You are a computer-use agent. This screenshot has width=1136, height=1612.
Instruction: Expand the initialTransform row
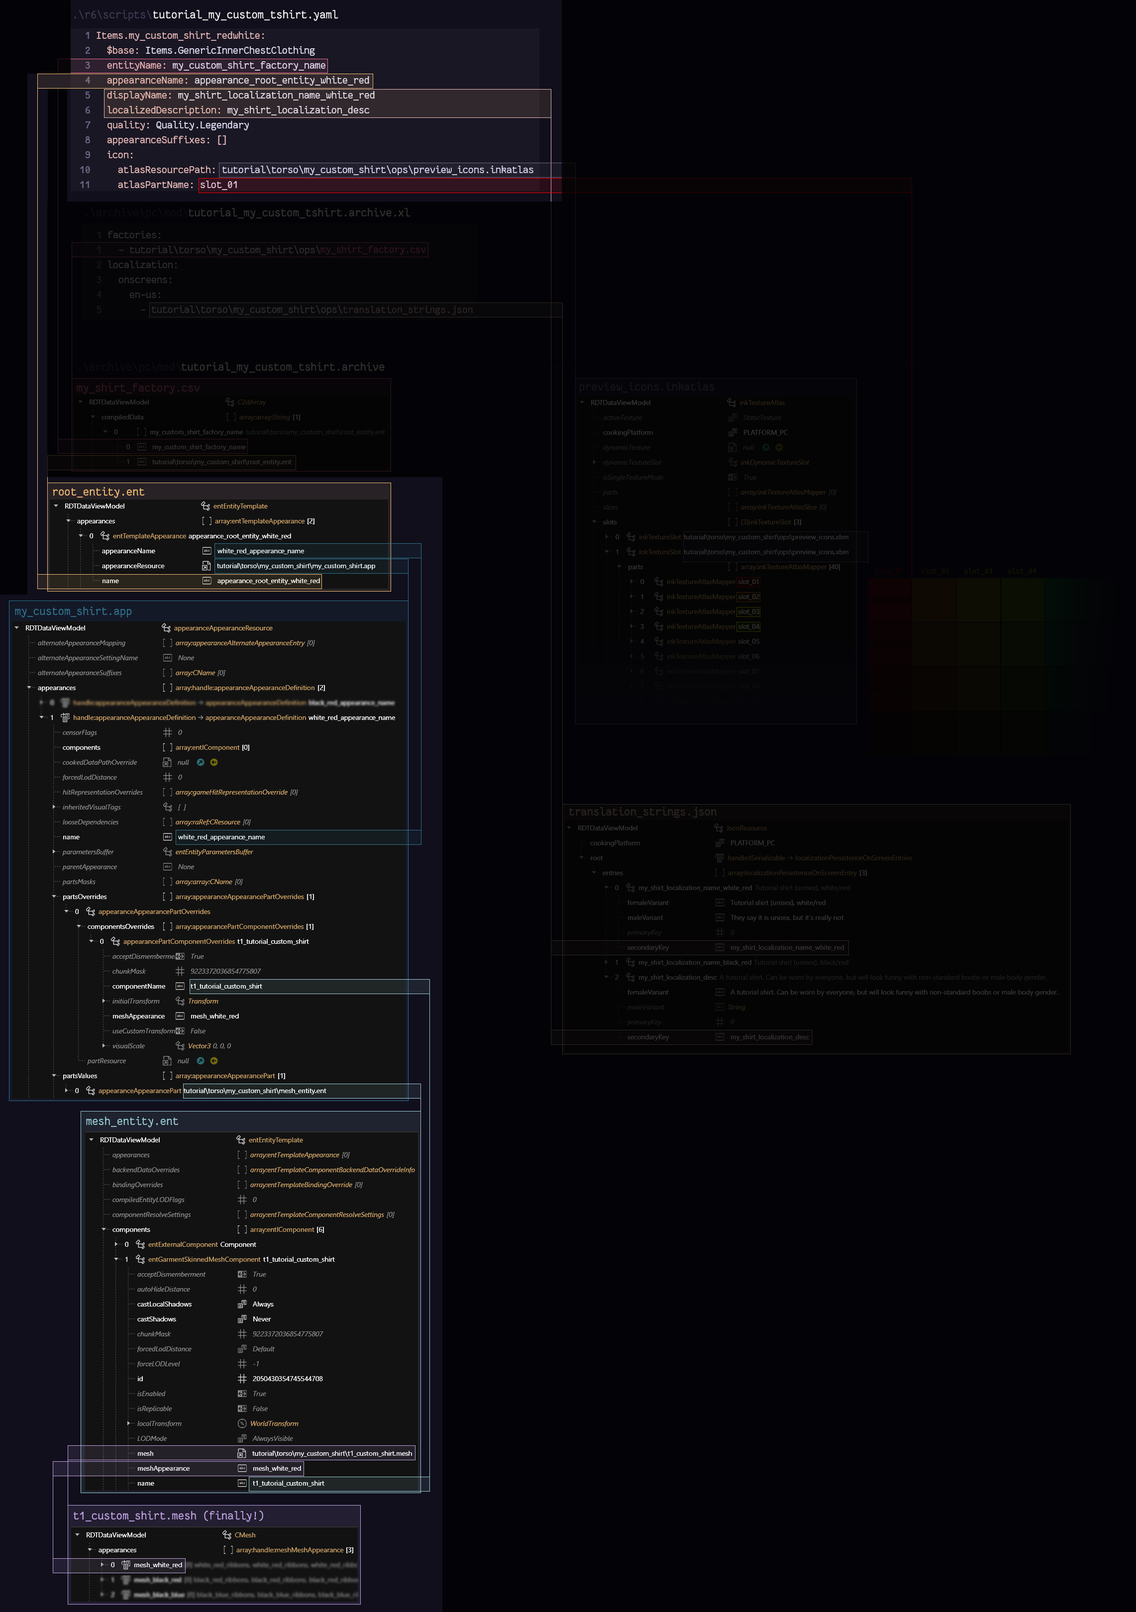(104, 1001)
